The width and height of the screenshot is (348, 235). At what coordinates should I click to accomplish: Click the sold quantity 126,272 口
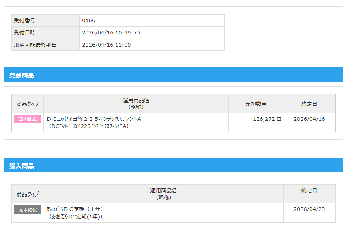tap(266, 119)
